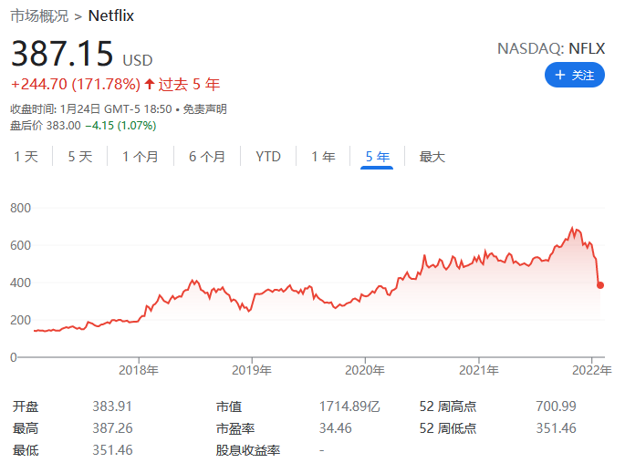Click the 2021年 axis label

click(x=479, y=370)
